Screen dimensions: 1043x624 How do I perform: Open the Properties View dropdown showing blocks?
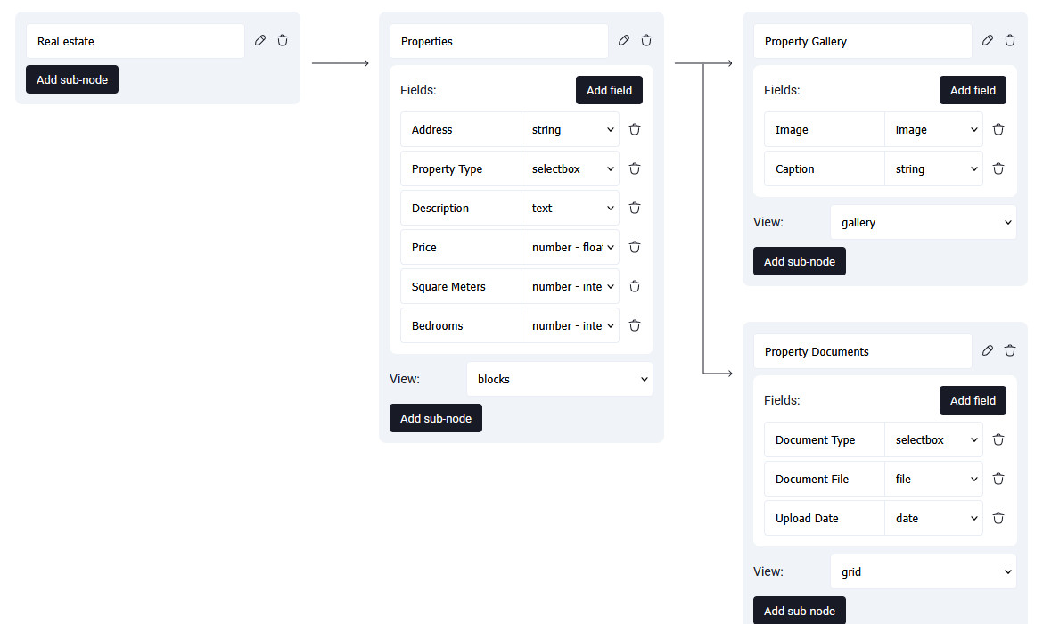pyautogui.click(x=560, y=379)
